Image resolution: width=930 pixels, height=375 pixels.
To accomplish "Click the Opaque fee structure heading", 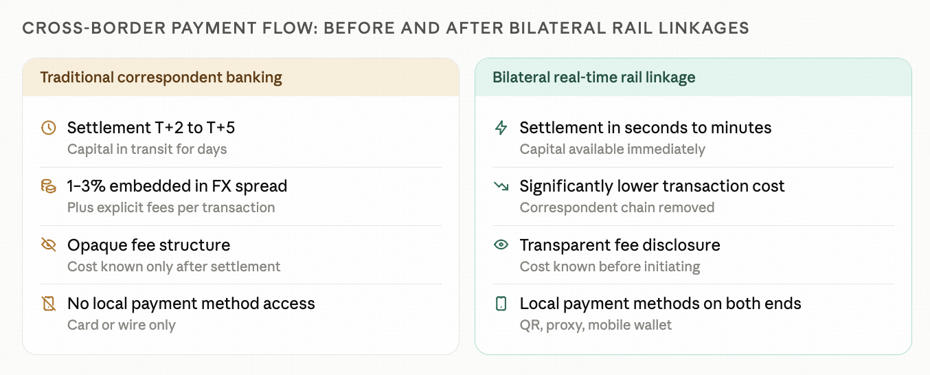I will pyautogui.click(x=149, y=245).
